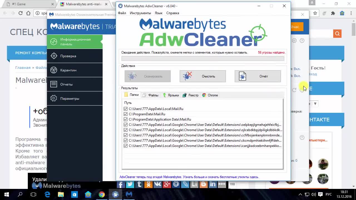Image resolution: width=356 pixels, height=200 pixels.
Task: Uncheck the ojlcebdkbpjdpiligkdbbkdk extension entry
Action: point(126,130)
